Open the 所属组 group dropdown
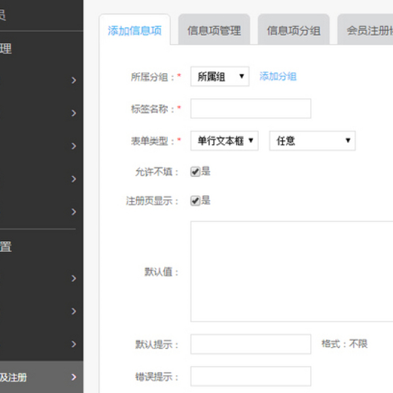The height and width of the screenshot is (393, 393). tap(219, 77)
